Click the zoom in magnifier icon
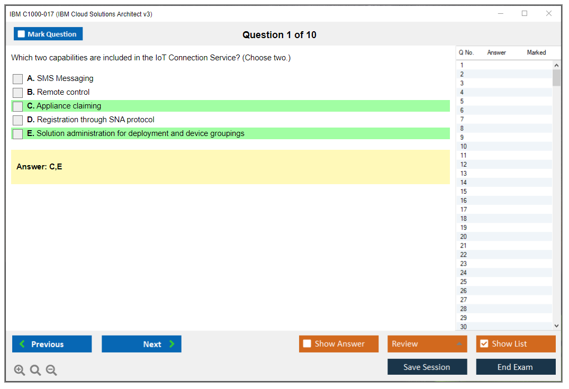 [19, 370]
